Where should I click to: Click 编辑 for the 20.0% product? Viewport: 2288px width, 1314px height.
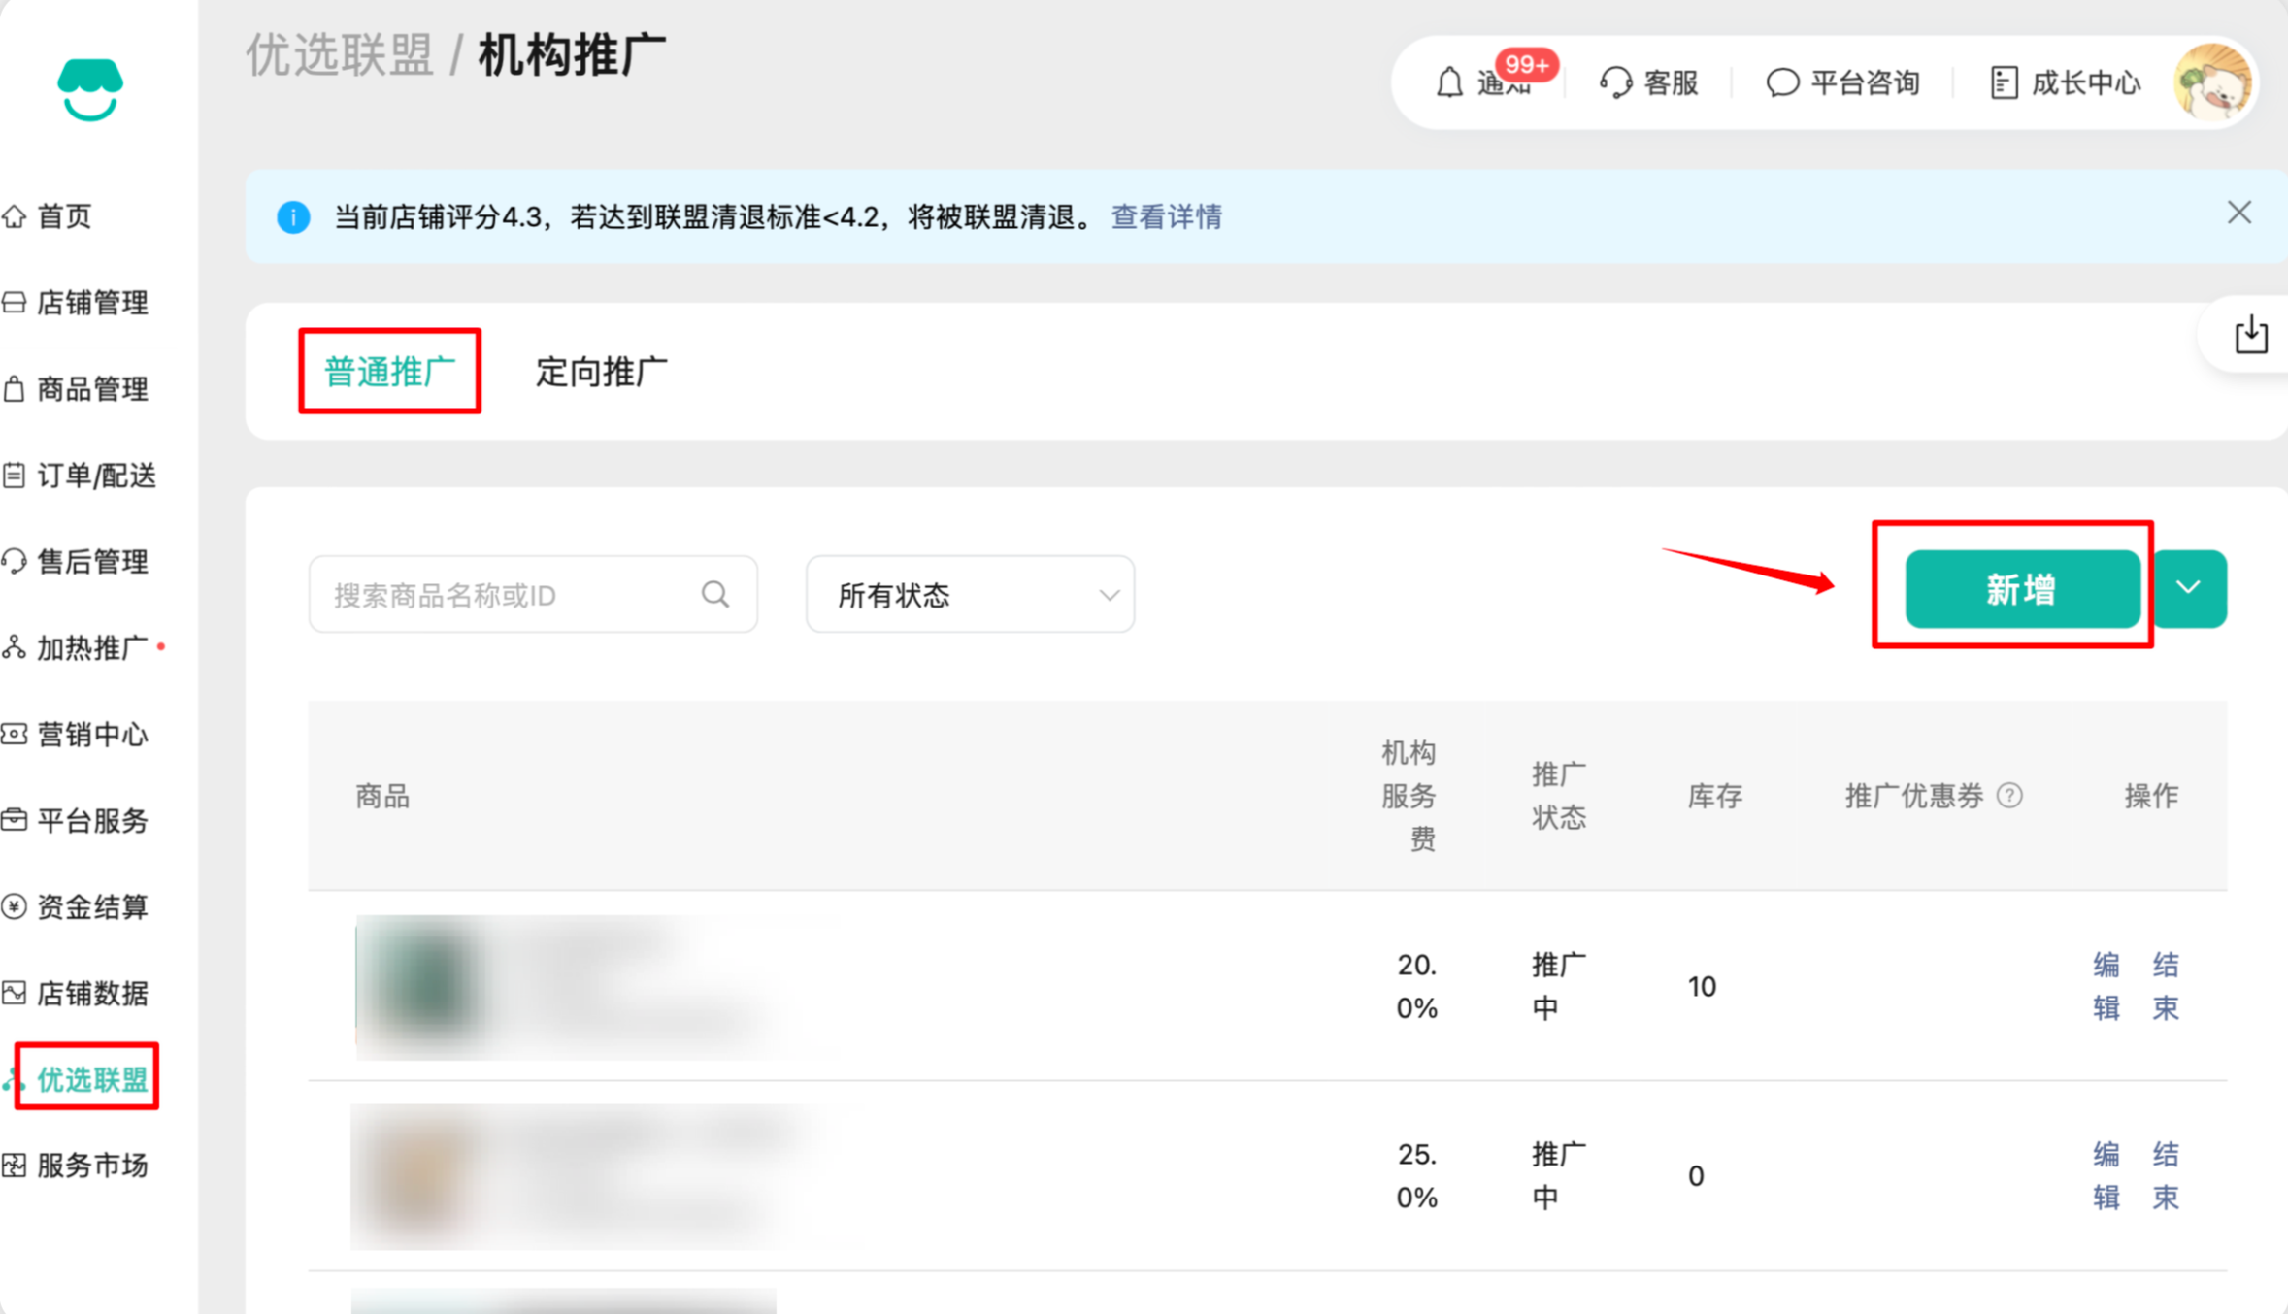pos(2106,986)
